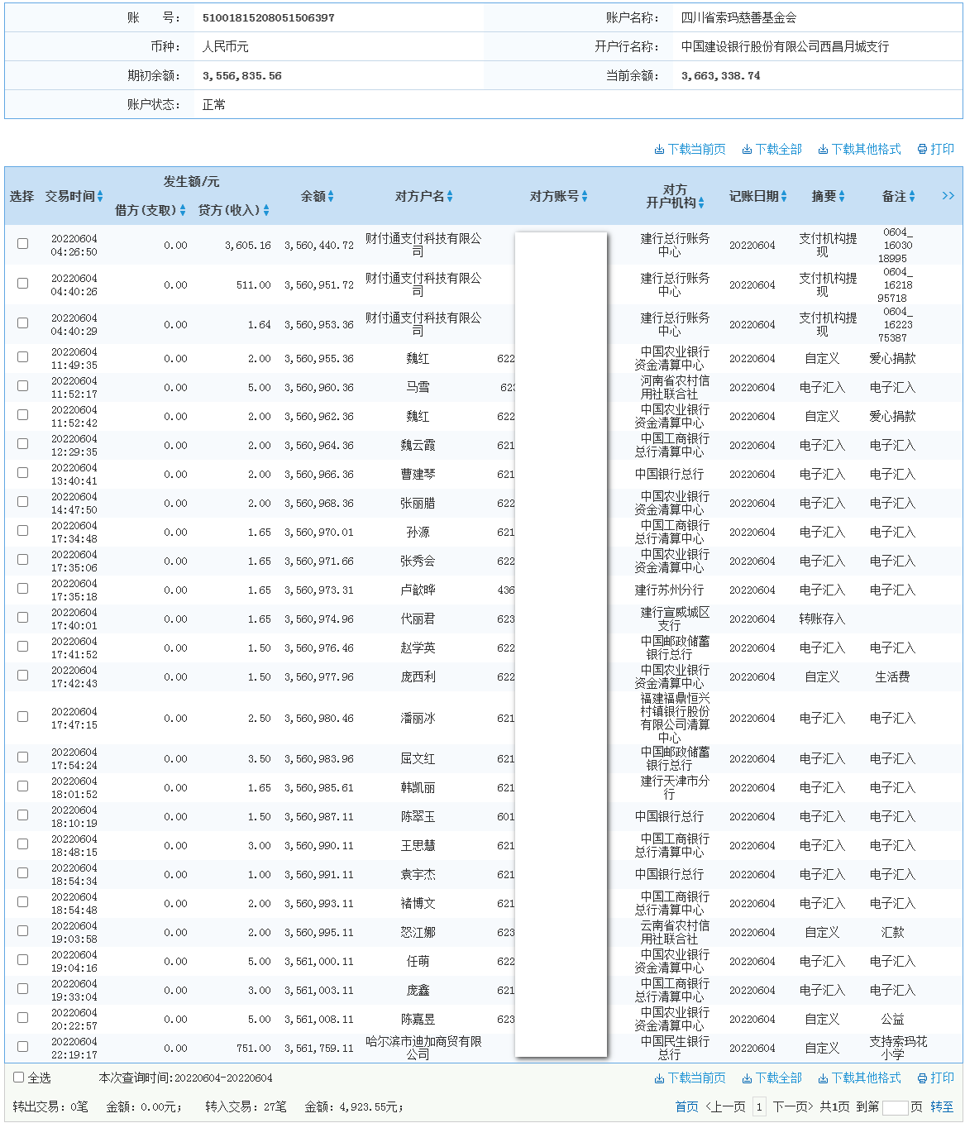The width and height of the screenshot is (965, 1123).
Task: Focus the page number input field
Action: 896,1108
